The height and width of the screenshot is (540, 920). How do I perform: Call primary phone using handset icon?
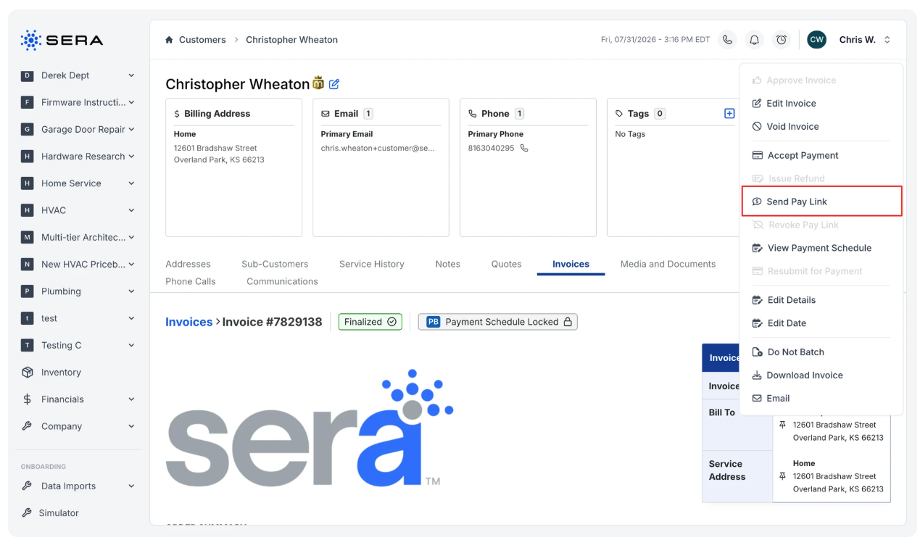coord(524,148)
